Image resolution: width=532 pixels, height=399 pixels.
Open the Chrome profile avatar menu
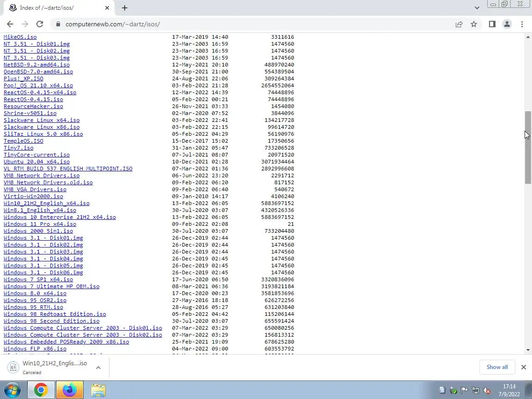(x=507, y=24)
